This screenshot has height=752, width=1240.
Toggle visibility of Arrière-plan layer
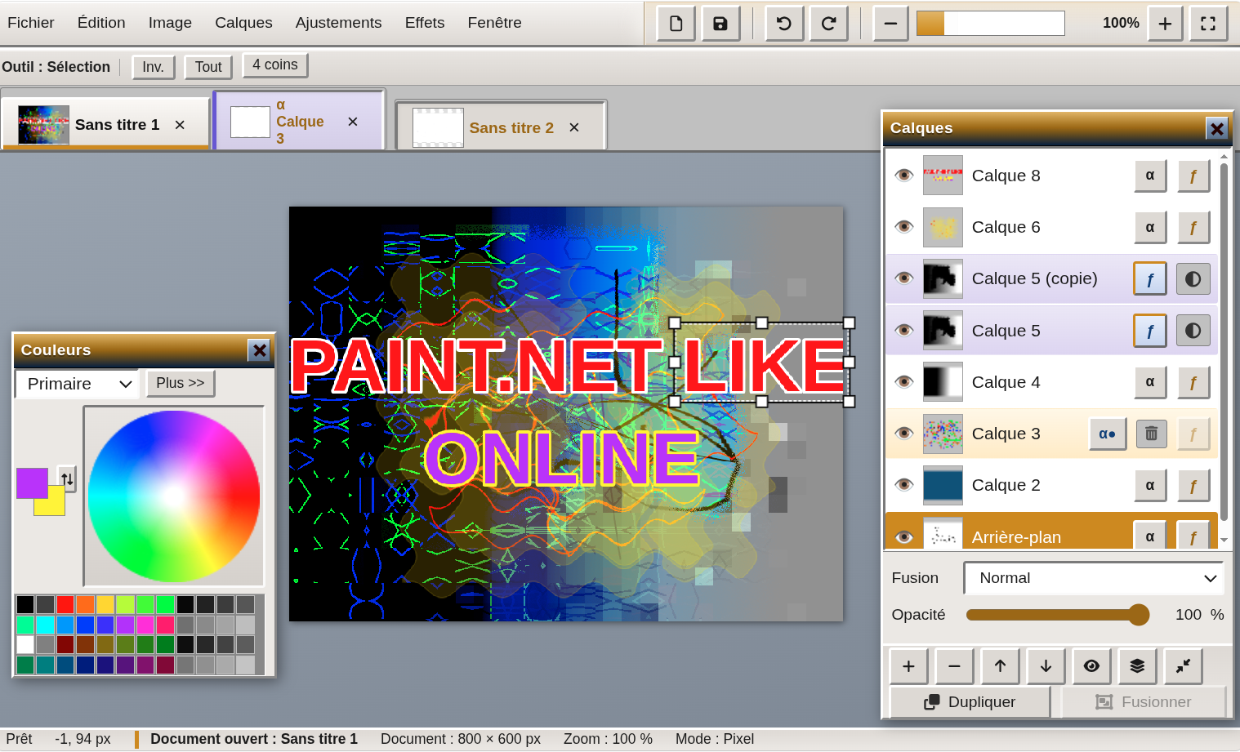point(903,536)
